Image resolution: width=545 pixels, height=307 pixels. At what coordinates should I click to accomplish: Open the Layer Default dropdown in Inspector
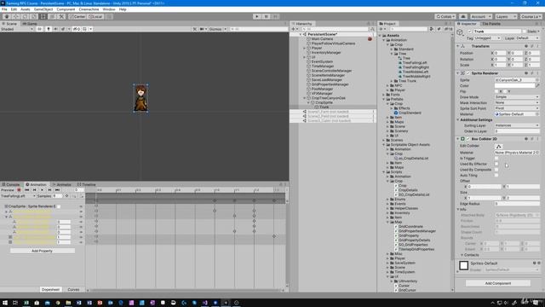(x=527, y=38)
